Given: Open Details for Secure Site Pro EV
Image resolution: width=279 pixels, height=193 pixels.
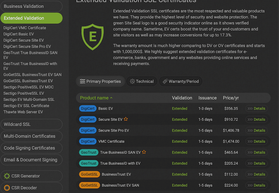Looking at the screenshot, I should 256,130.
